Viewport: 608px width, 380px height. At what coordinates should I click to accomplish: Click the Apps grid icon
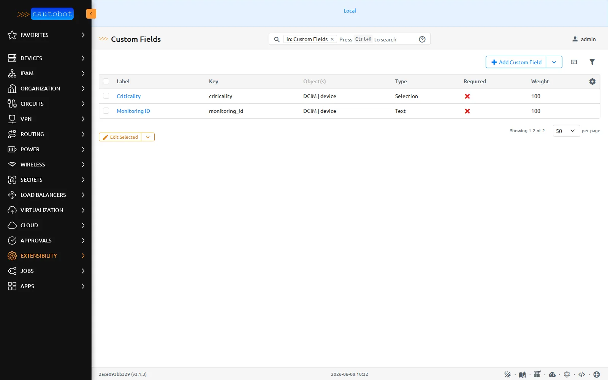pyautogui.click(x=12, y=286)
